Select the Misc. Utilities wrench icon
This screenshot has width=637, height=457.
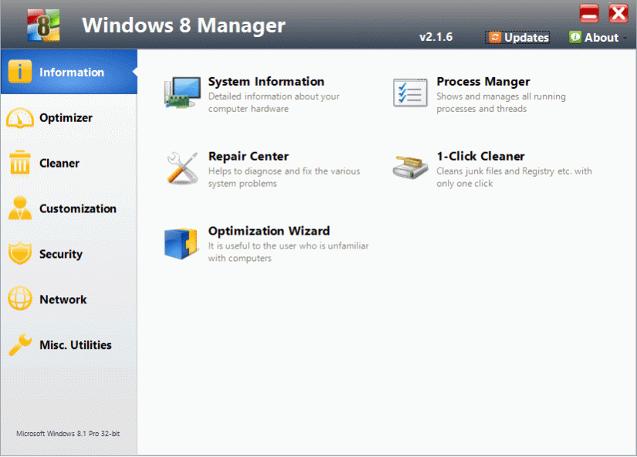point(19,345)
